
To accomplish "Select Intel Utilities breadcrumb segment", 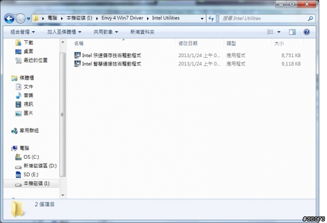I will (166, 18).
